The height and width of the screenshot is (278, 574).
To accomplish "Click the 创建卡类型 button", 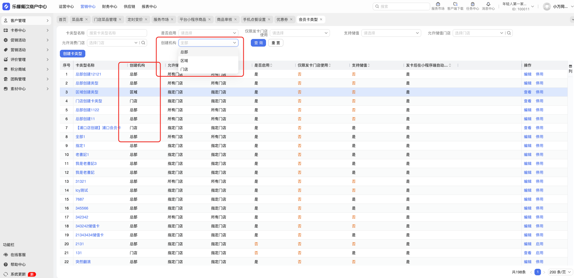I will click(72, 54).
